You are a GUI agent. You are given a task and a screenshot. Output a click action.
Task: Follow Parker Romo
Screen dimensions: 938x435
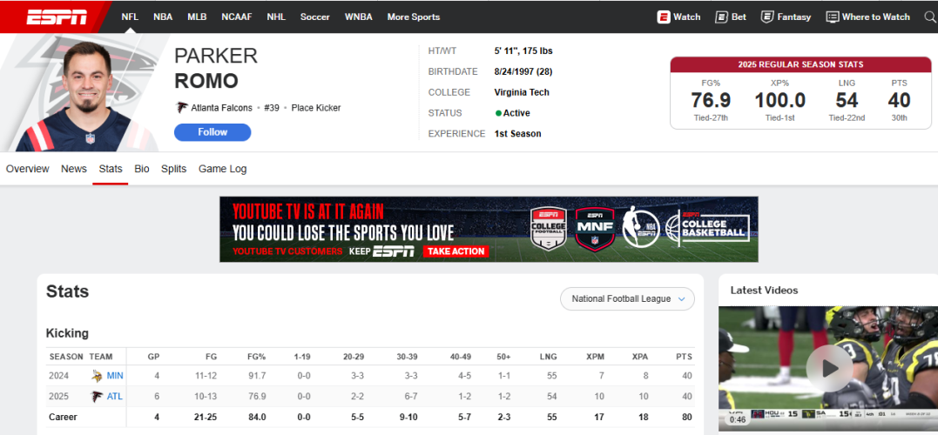pyautogui.click(x=213, y=132)
